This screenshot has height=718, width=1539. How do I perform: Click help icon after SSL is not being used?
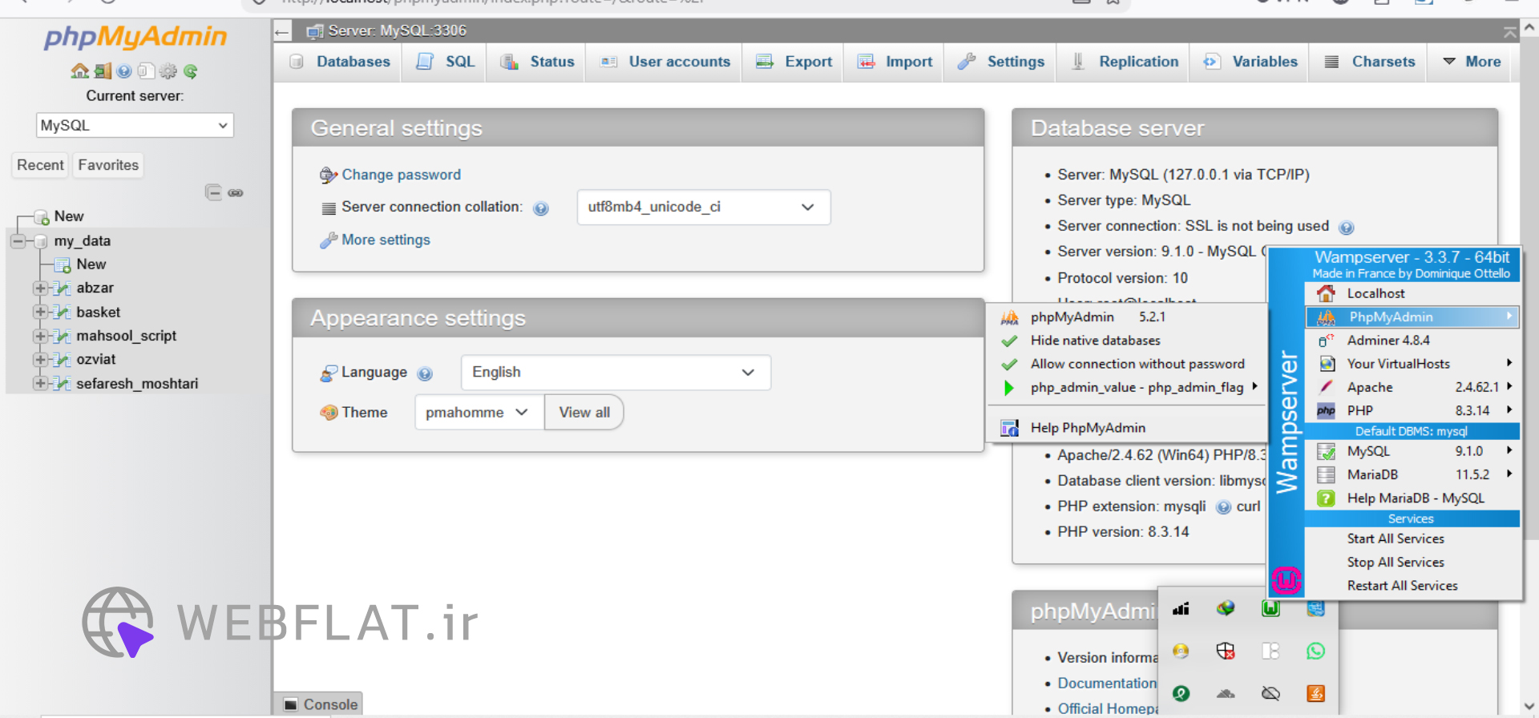(1347, 228)
